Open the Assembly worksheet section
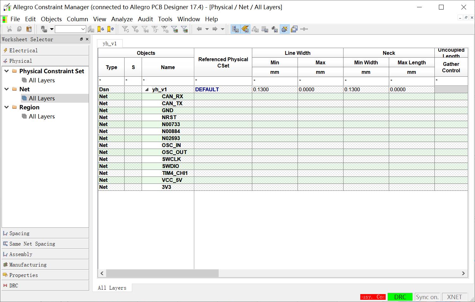Viewport: 475px width, 302px height. pos(45,254)
